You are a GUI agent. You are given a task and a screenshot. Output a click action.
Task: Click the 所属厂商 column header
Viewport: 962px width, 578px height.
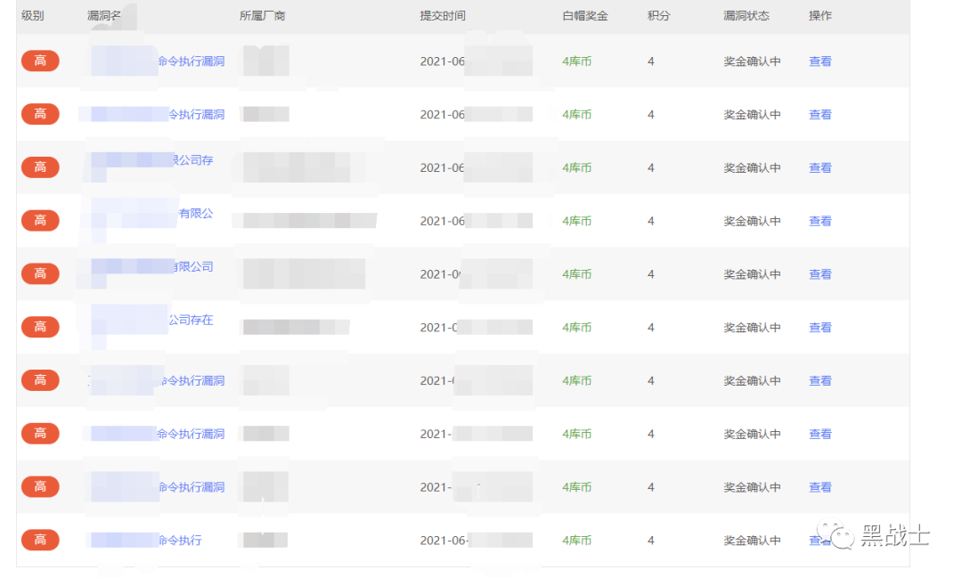tap(262, 16)
